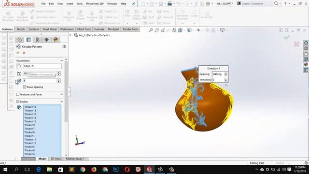This screenshot has height=174, width=309.
Task: Enable the Features and Faces checkbox
Action: (x=18, y=94)
